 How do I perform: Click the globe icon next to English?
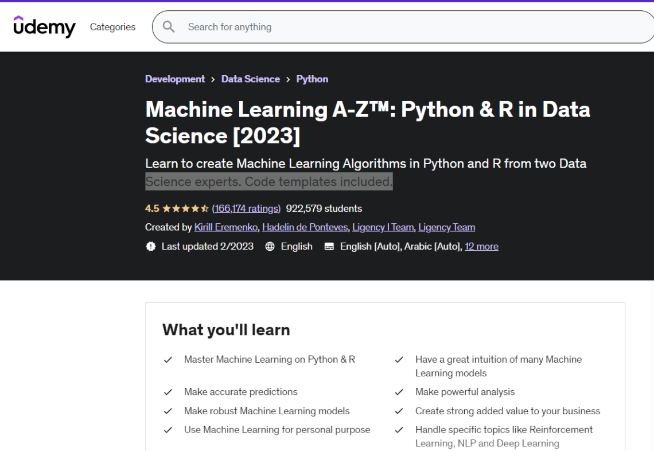click(269, 246)
